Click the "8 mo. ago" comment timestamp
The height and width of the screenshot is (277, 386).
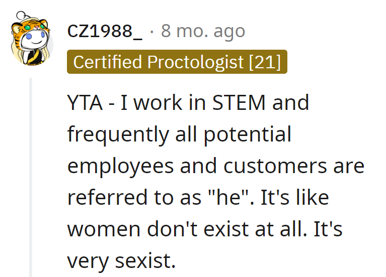pyautogui.click(x=203, y=32)
